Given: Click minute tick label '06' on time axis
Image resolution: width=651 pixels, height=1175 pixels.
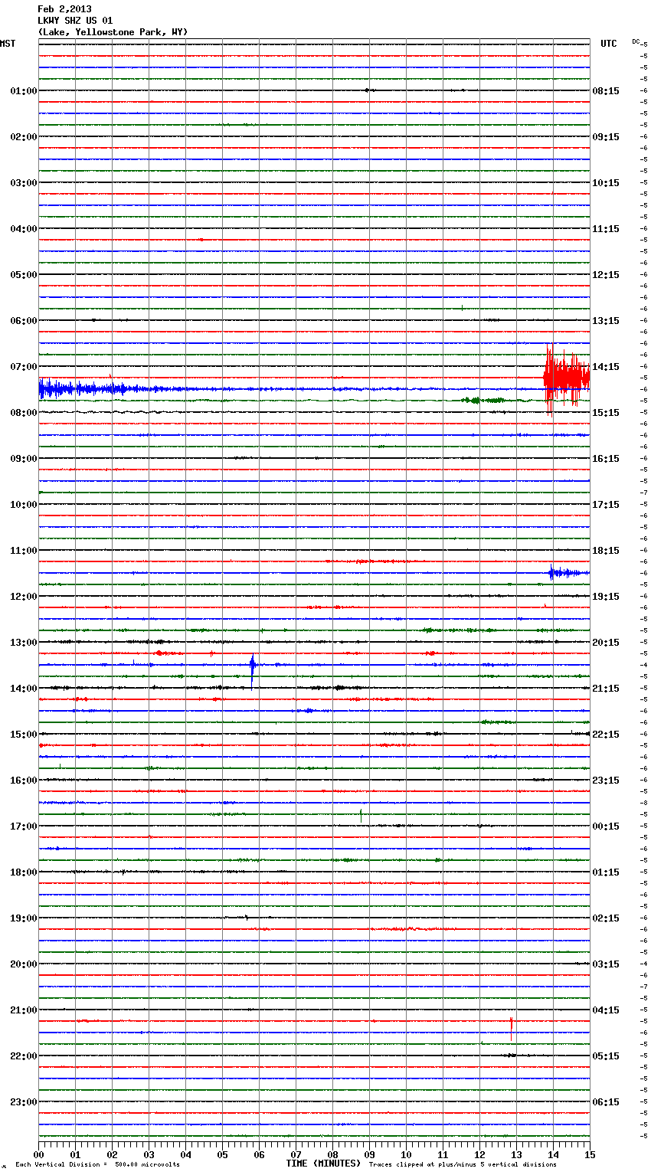Looking at the screenshot, I should click(x=259, y=1155).
